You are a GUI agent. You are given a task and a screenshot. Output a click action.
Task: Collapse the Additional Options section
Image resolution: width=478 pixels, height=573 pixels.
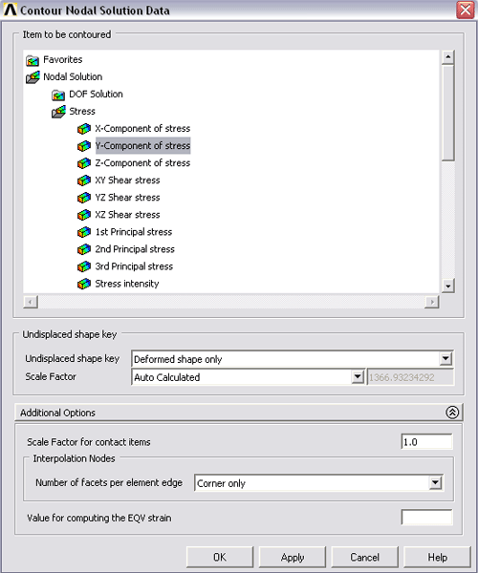452,413
